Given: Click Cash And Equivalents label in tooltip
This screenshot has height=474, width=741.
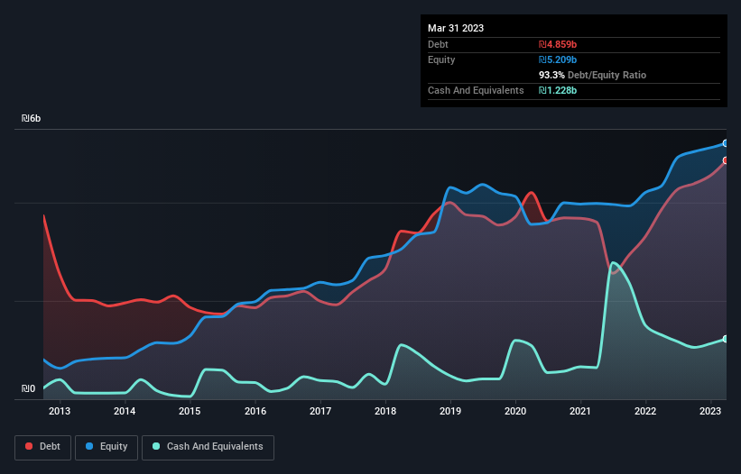Looking at the screenshot, I should click(476, 90).
